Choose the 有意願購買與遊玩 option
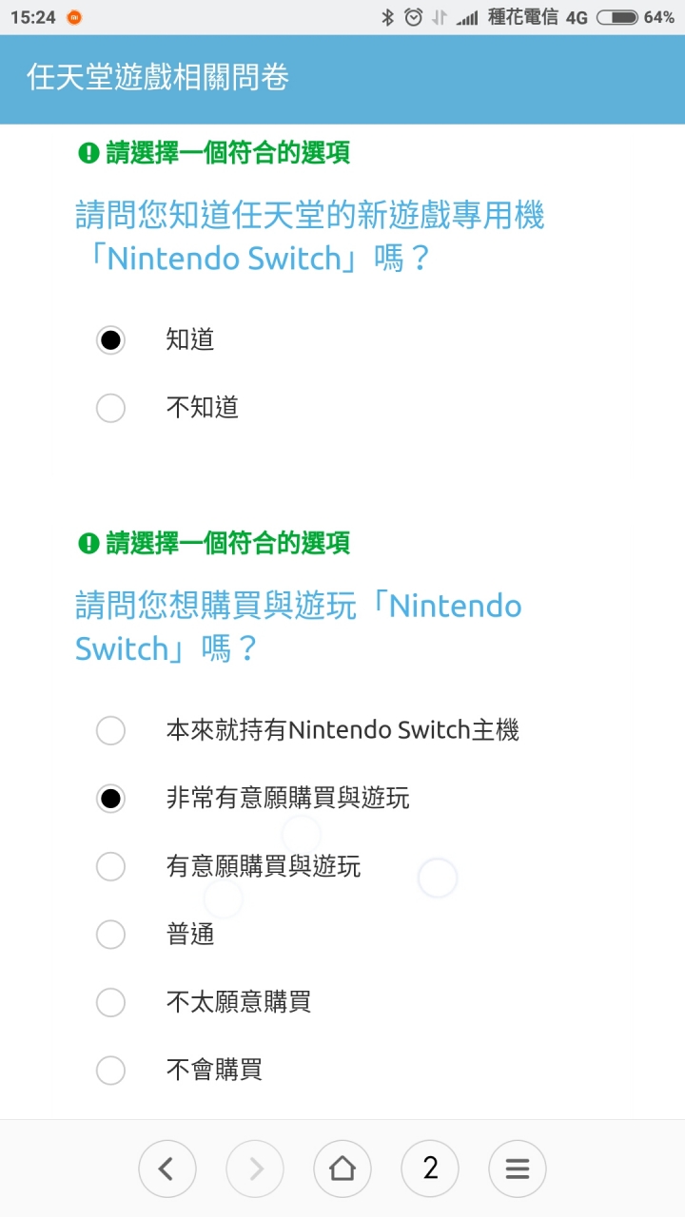The height and width of the screenshot is (1217, 685). [111, 866]
